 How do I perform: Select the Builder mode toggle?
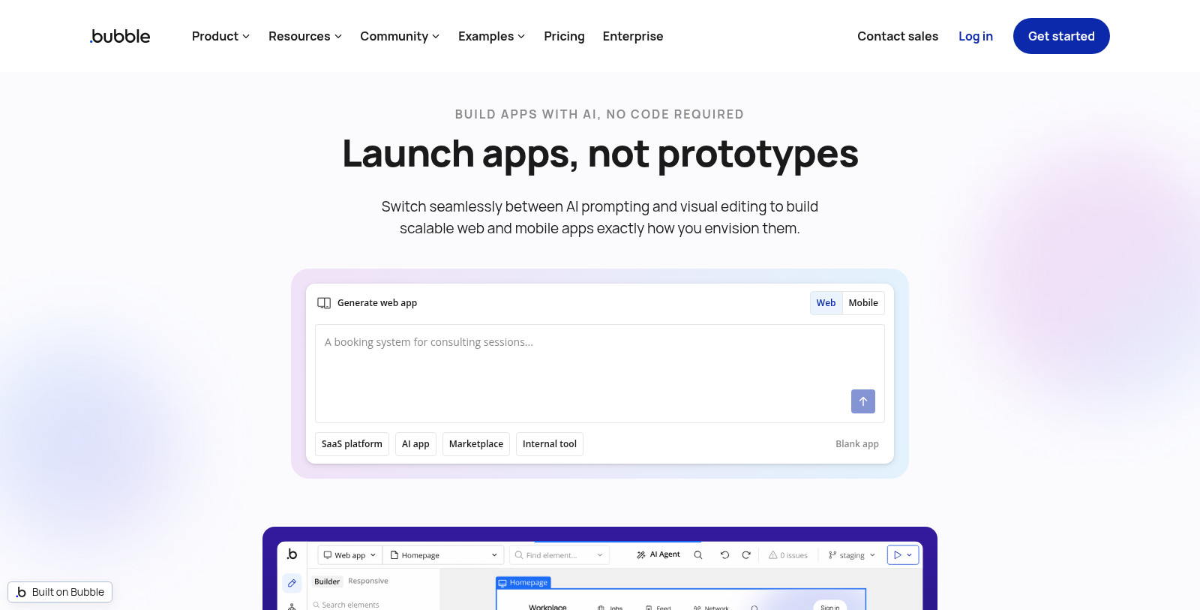327,581
